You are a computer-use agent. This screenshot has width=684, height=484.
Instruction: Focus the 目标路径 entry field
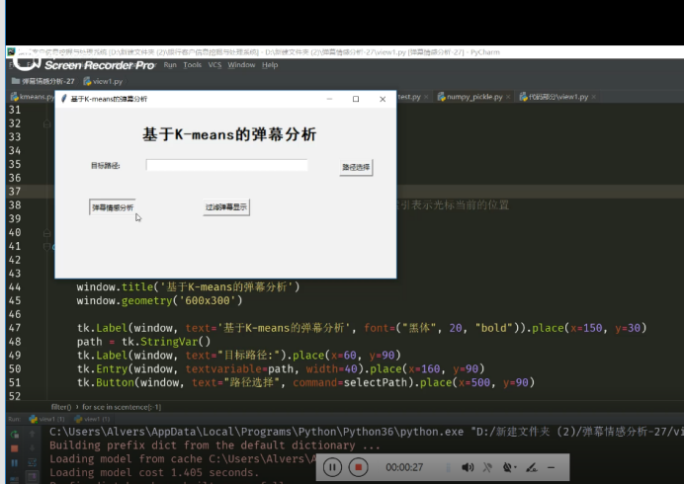coord(226,165)
